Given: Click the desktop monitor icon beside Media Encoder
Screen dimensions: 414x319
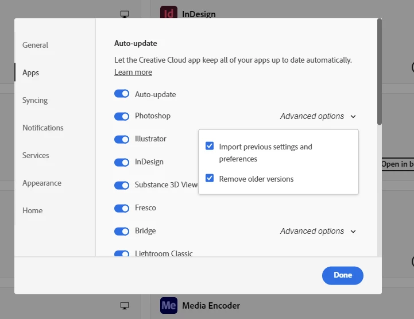Looking at the screenshot, I should coord(125,306).
